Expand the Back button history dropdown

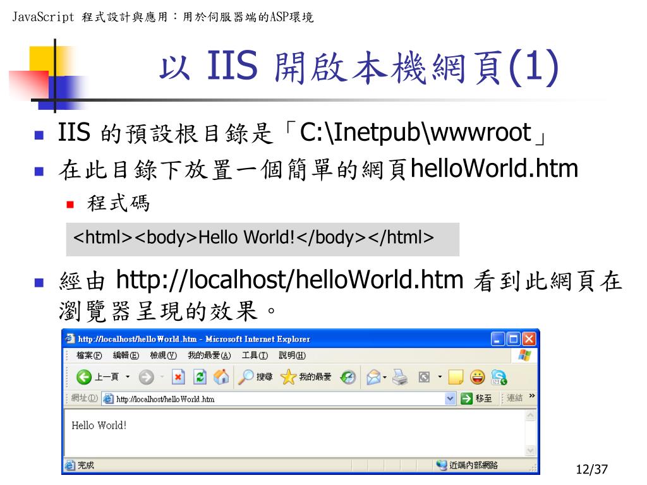point(128,376)
